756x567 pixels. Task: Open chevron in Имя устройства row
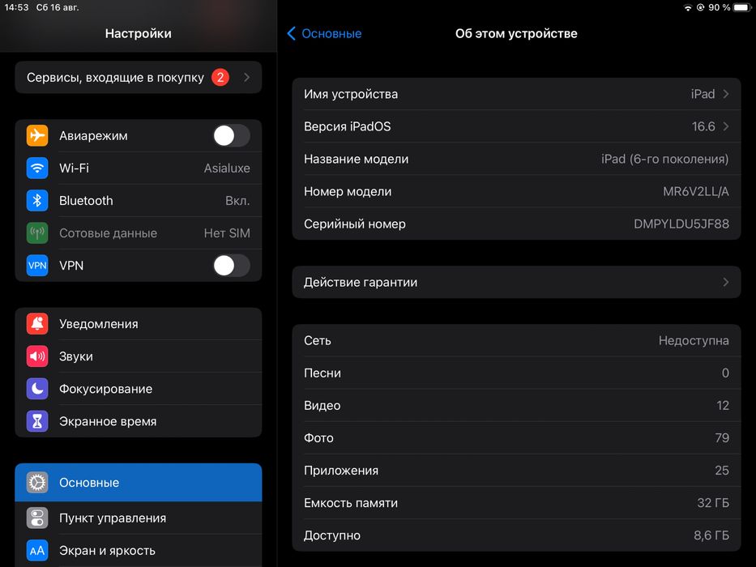click(726, 93)
